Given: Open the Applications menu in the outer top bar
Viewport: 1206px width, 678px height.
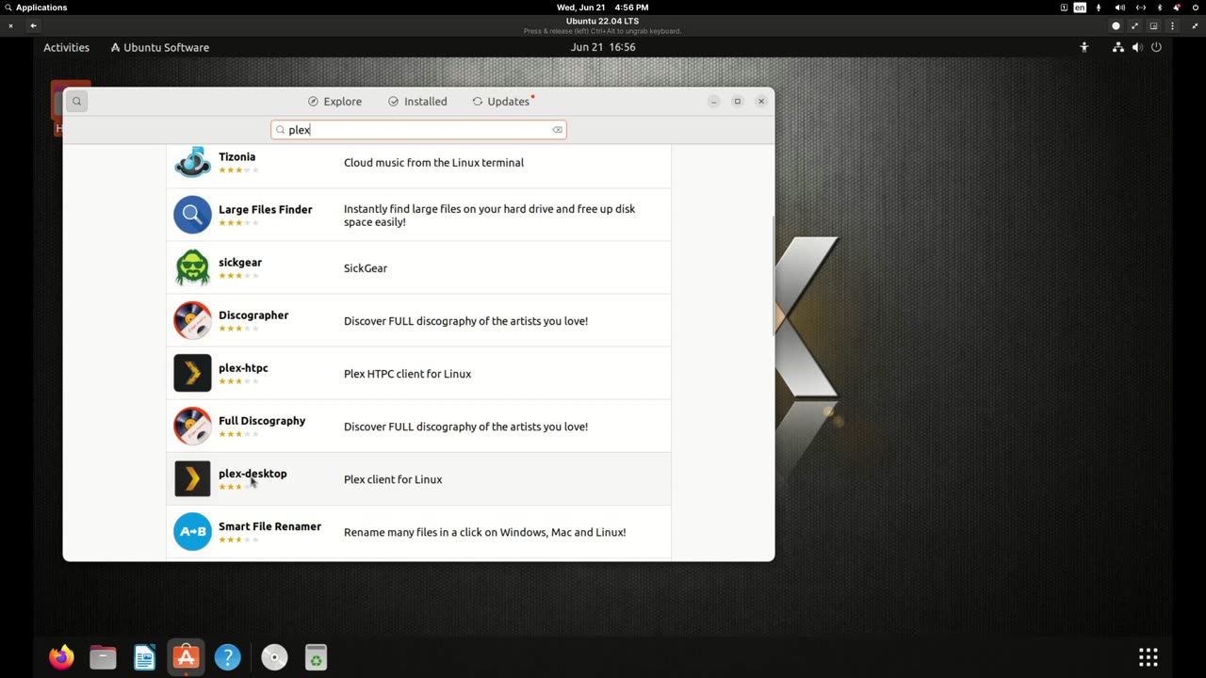Looking at the screenshot, I should point(36,8).
